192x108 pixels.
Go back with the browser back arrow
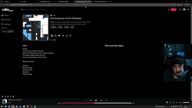[1, 5]
